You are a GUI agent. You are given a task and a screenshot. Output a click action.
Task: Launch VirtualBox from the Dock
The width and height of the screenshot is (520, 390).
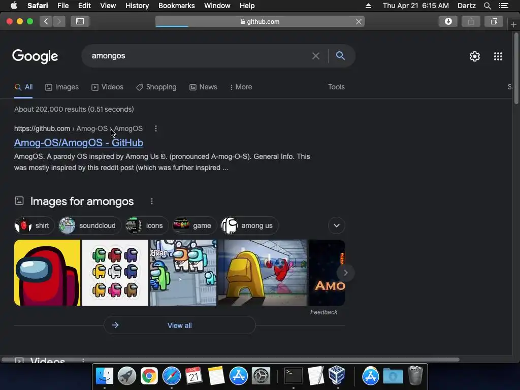[337, 375]
